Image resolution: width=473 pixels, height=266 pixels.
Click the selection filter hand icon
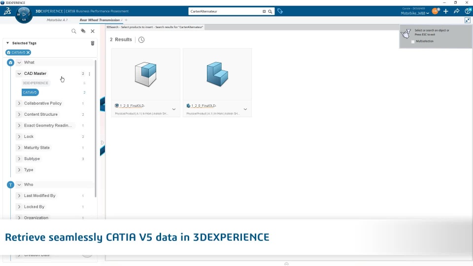tap(406, 33)
